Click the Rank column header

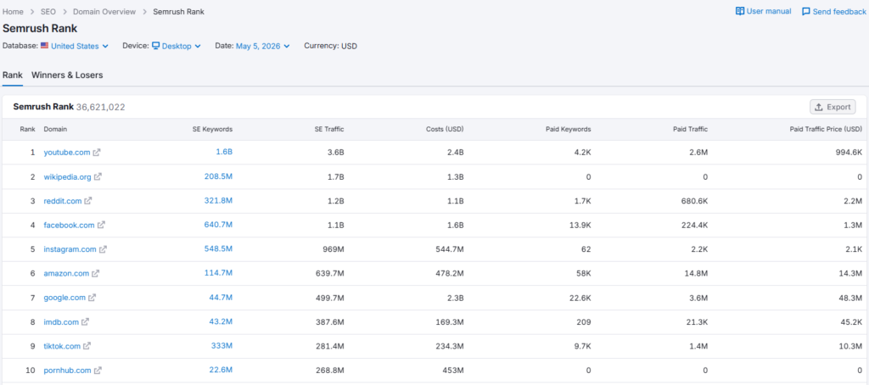28,129
